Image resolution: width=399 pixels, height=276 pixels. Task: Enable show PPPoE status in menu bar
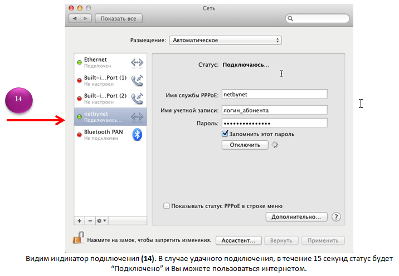[x=167, y=206]
